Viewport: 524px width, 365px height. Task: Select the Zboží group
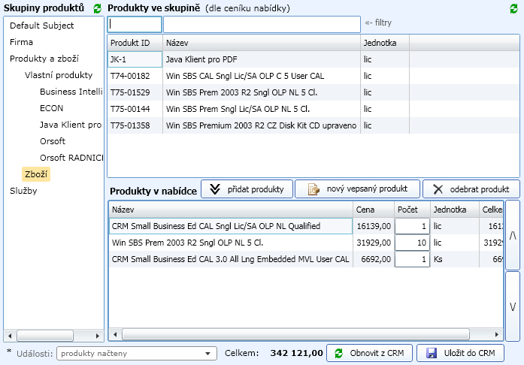(36, 174)
